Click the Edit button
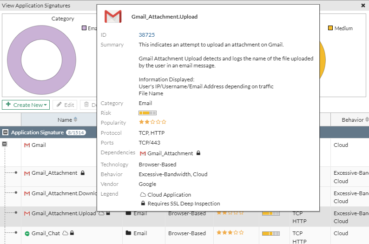The height and width of the screenshot is (244, 369). click(x=65, y=105)
